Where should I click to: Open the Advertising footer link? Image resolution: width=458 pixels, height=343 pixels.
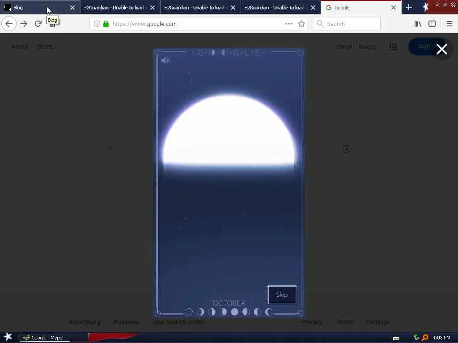pos(85,322)
